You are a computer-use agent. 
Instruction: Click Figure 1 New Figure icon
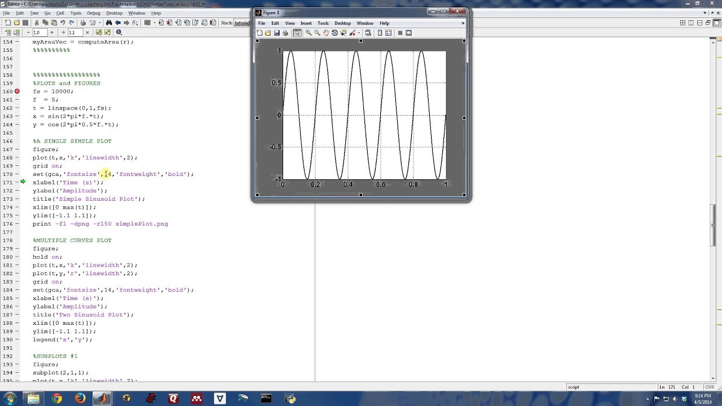coord(259,33)
